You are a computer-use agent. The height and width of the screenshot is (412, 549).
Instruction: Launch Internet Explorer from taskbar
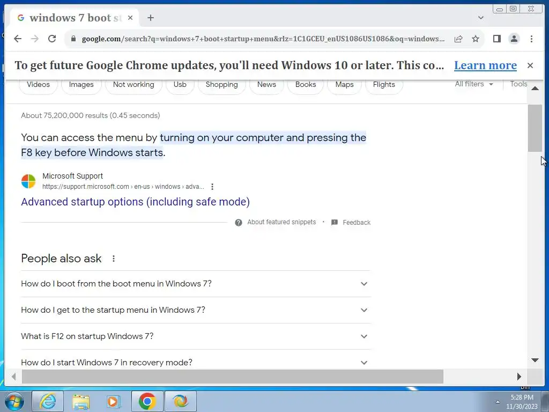click(x=48, y=401)
